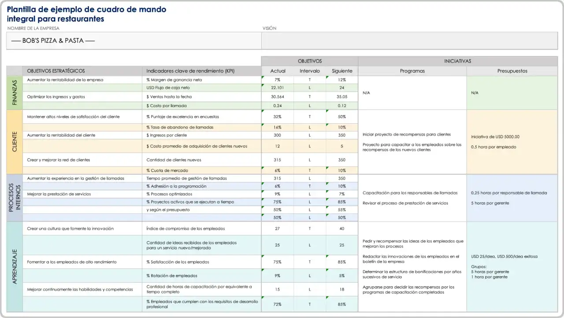
Task: Select 'Crear y mejorar la red de clientes' objective
Action: (x=59, y=160)
